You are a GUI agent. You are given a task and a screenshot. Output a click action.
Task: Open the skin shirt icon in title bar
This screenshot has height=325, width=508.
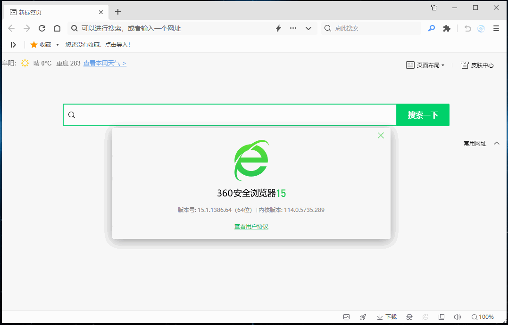[x=434, y=8]
